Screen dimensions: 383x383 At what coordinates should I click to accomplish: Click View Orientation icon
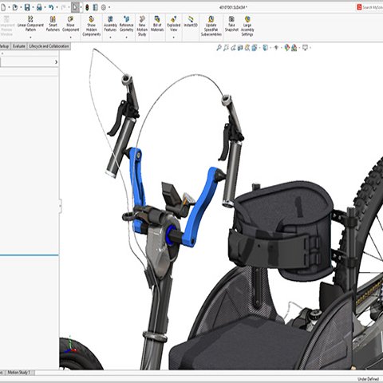[254, 48]
